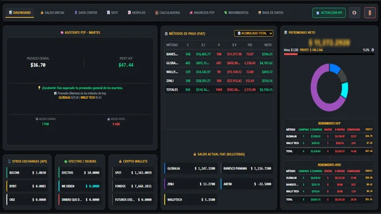The width and height of the screenshot is (381, 214).
Task: Open the Acumulado Total dropdown
Action: (253, 34)
